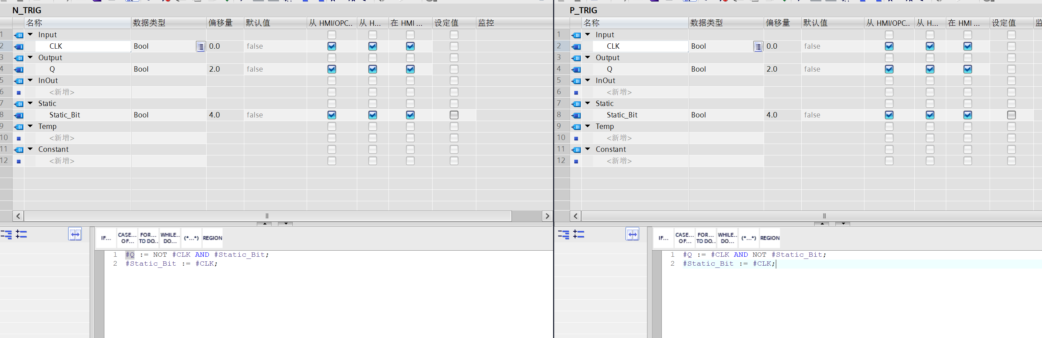Click the double-arrow width toggle in P_TRIG

pyautogui.click(x=632, y=234)
